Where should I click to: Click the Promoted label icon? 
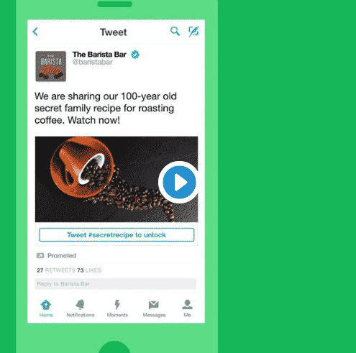pos(40,255)
